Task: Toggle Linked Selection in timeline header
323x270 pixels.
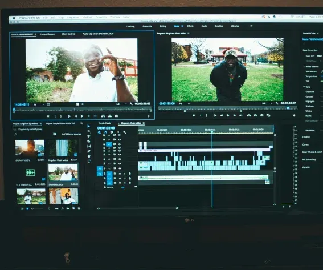Action: [x=112, y=132]
